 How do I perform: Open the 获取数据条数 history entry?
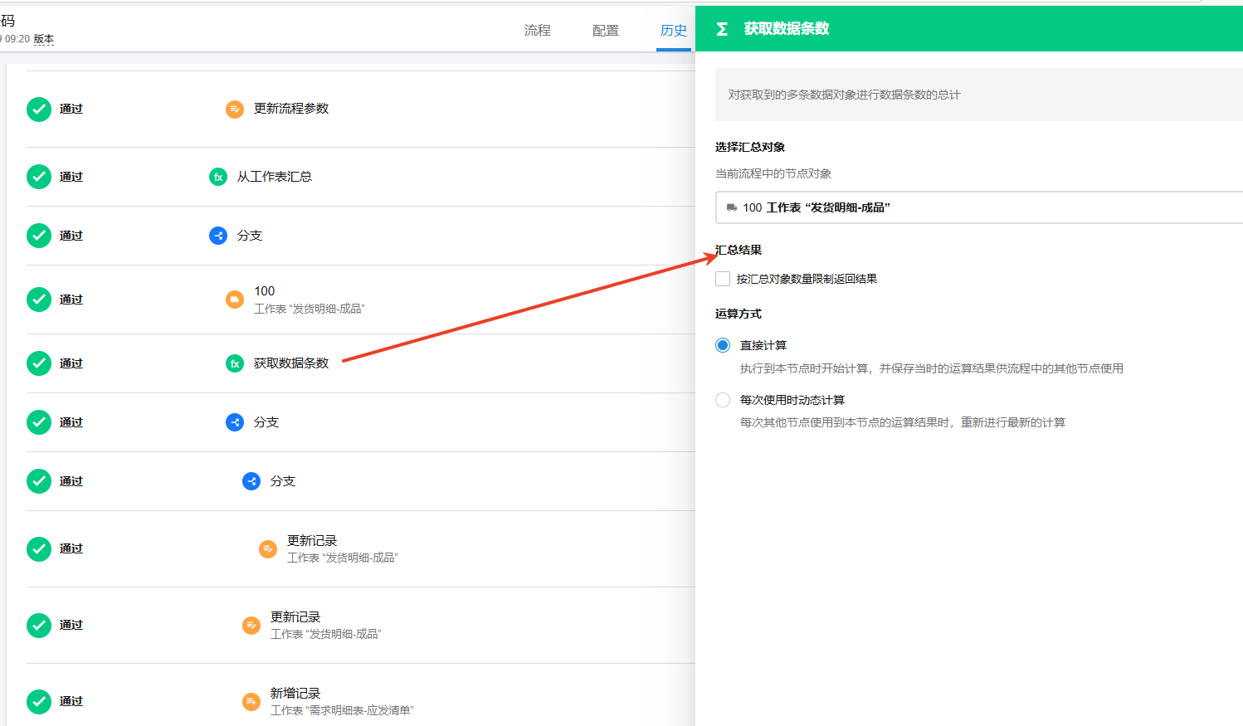291,363
